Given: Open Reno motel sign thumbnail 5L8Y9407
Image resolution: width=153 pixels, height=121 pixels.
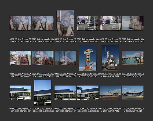Looking at the screenshot, I should tap(88, 58).
